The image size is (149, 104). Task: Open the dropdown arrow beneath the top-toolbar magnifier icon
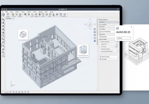27,16
